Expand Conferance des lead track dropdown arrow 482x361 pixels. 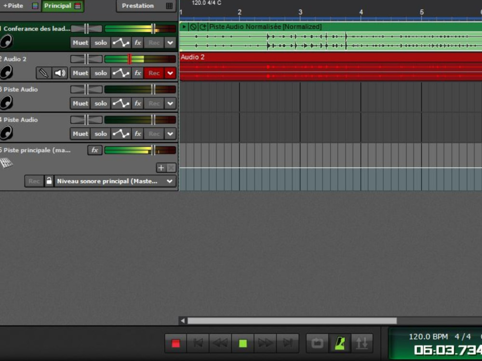click(x=170, y=43)
